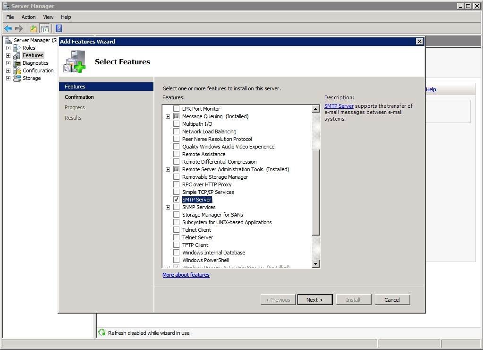The height and width of the screenshot is (350, 483).
Task: Click the Up one level folder icon
Action: tap(33, 29)
